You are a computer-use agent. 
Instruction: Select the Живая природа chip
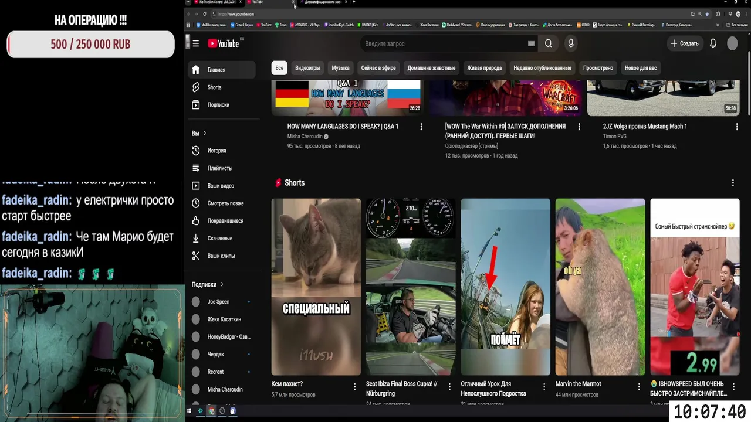click(484, 68)
